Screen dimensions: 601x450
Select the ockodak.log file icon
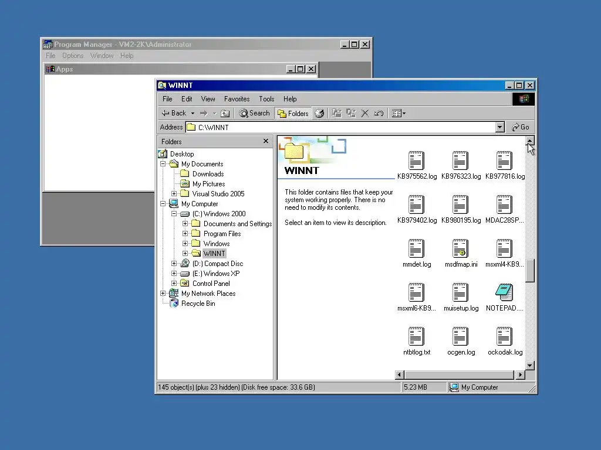(504, 336)
